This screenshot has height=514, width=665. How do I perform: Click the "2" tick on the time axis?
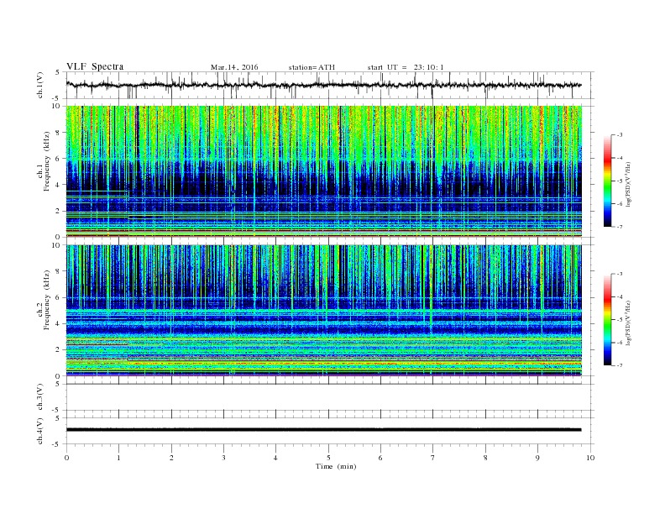coord(171,458)
